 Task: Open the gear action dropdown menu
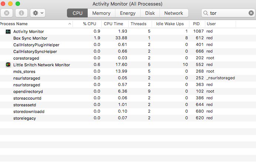coord(38,13)
